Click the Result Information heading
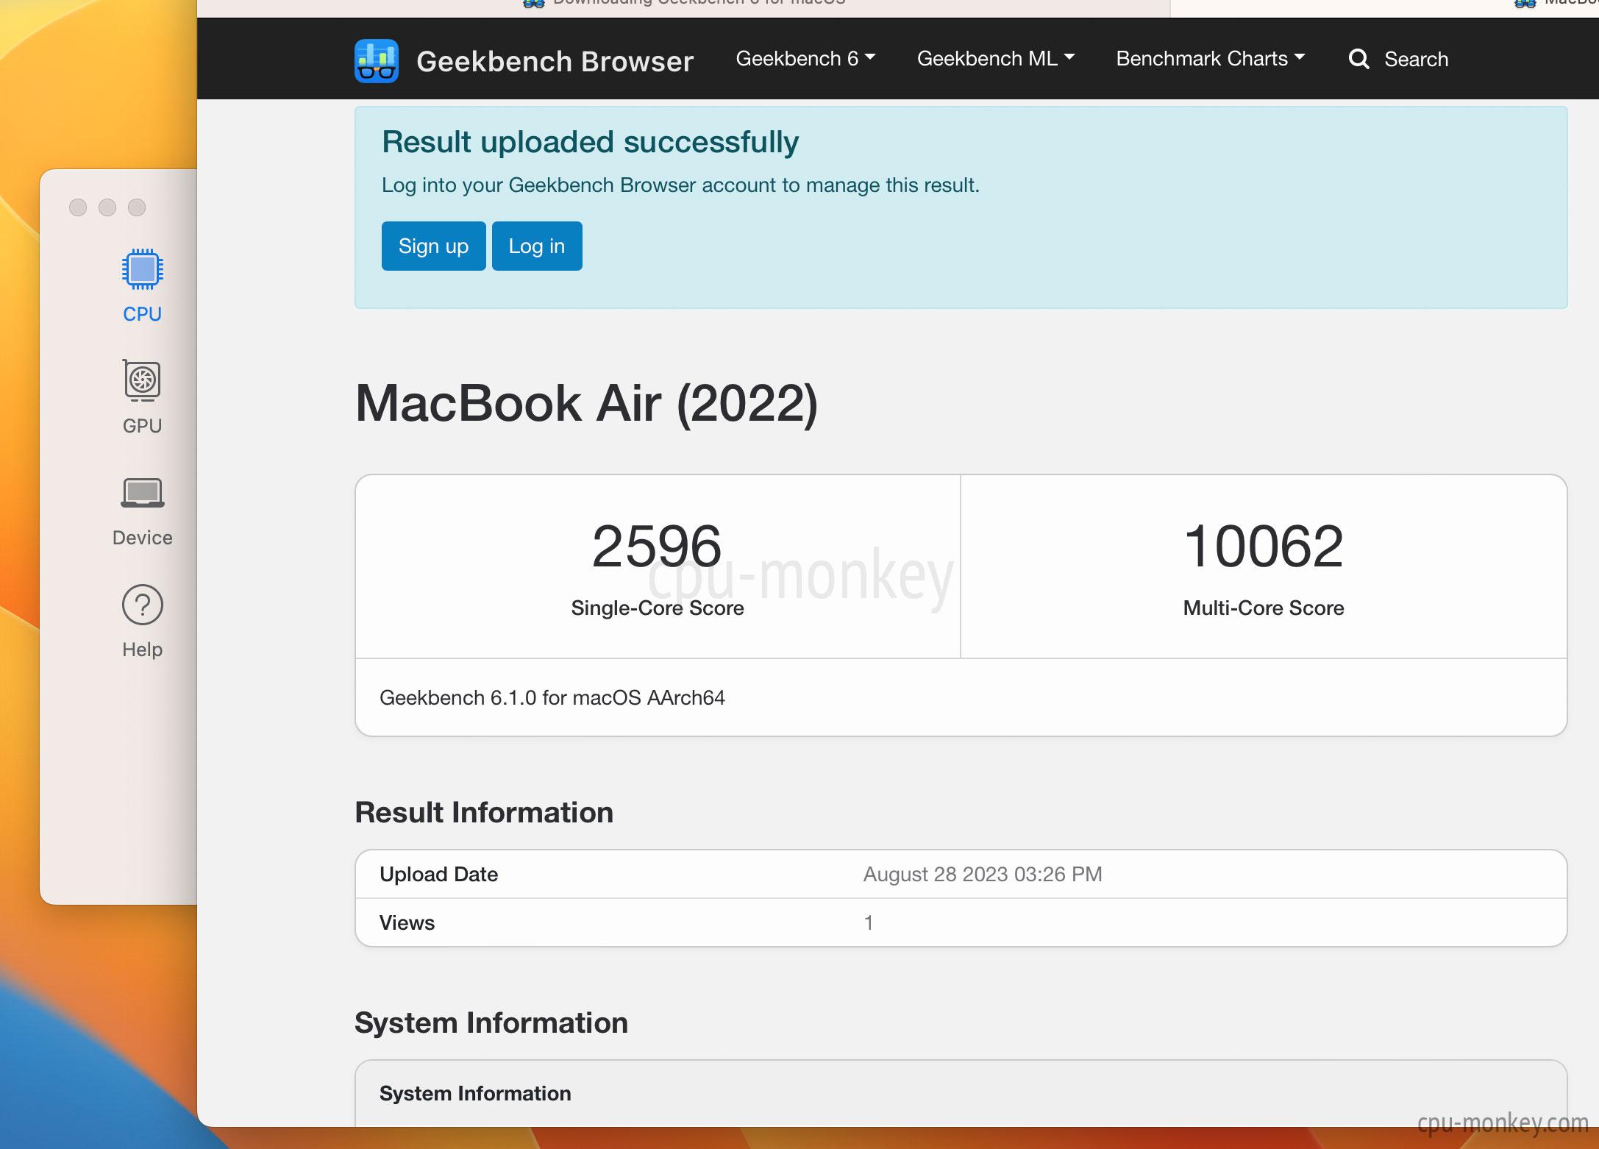This screenshot has height=1149, width=1599. (x=484, y=812)
